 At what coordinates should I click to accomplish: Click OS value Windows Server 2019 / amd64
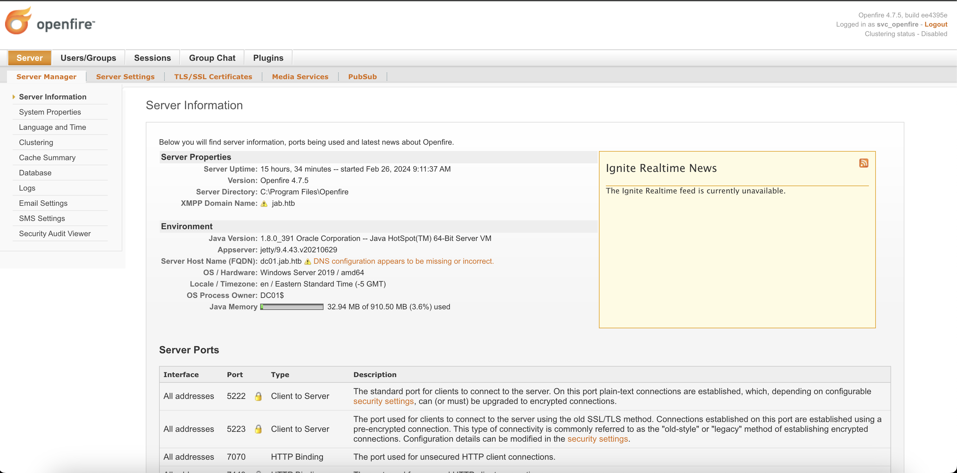coord(312,273)
